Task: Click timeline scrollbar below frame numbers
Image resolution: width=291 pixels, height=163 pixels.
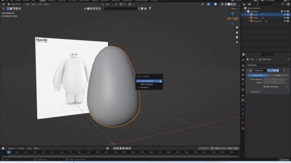Action: click(120, 157)
